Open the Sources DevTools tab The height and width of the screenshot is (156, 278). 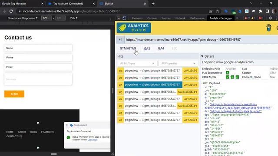[x=166, y=18]
